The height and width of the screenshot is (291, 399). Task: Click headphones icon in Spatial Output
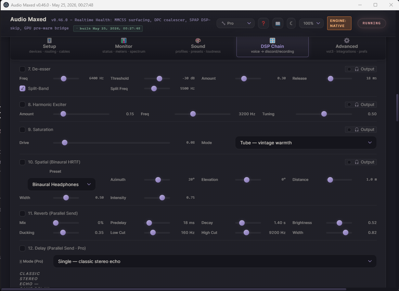point(357,162)
